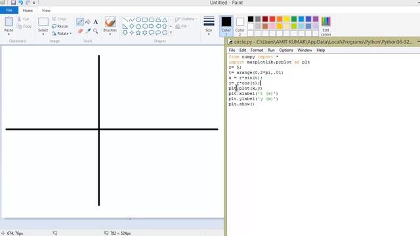Open the Format menu in IDLE editor

(257, 50)
